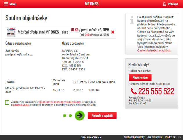Open Často kladených otázkách link
Screen dimensions: 183x140
point(154,50)
